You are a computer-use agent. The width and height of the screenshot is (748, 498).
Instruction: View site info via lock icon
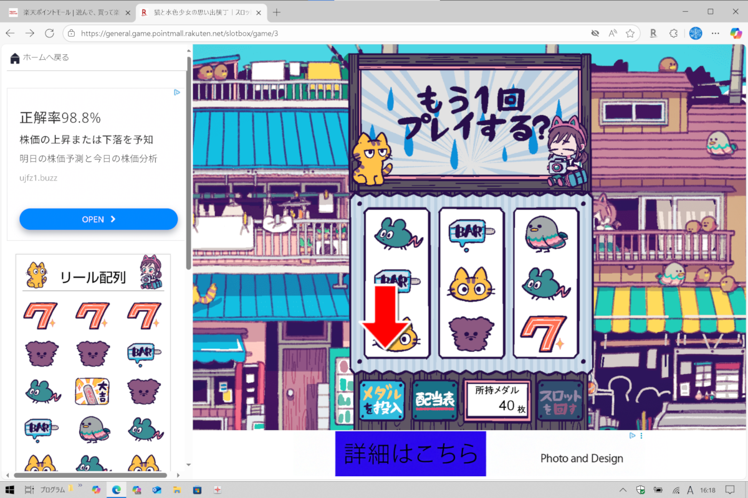(71, 34)
